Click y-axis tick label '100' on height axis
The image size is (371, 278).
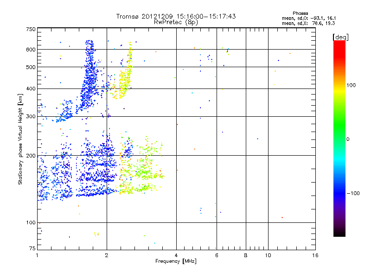click(x=31, y=222)
